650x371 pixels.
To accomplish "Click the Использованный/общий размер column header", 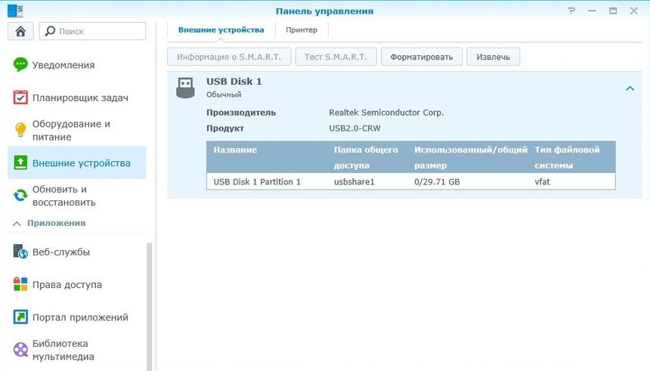I will point(471,157).
